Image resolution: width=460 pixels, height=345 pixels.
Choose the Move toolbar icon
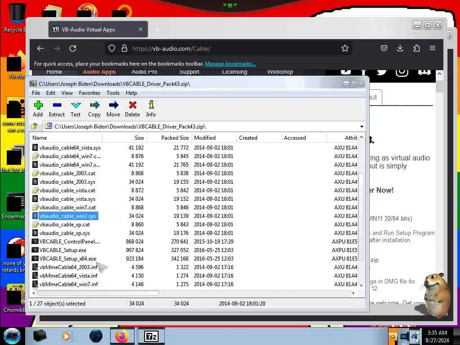113,109
